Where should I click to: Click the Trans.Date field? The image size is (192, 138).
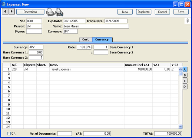coord(116,21)
